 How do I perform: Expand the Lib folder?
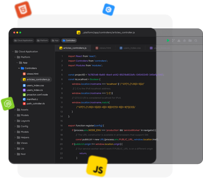pyautogui.click(x=15, y=148)
